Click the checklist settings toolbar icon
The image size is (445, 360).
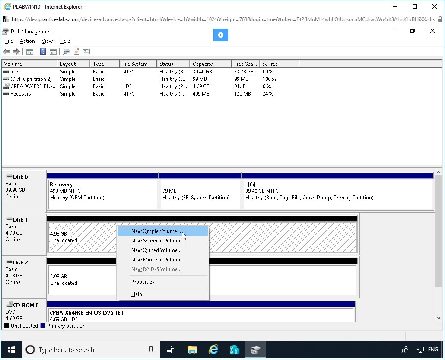[86, 52]
